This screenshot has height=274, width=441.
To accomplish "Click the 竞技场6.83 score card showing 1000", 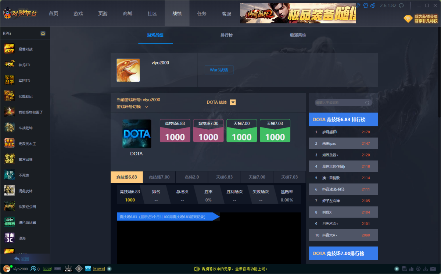I will click(175, 131).
